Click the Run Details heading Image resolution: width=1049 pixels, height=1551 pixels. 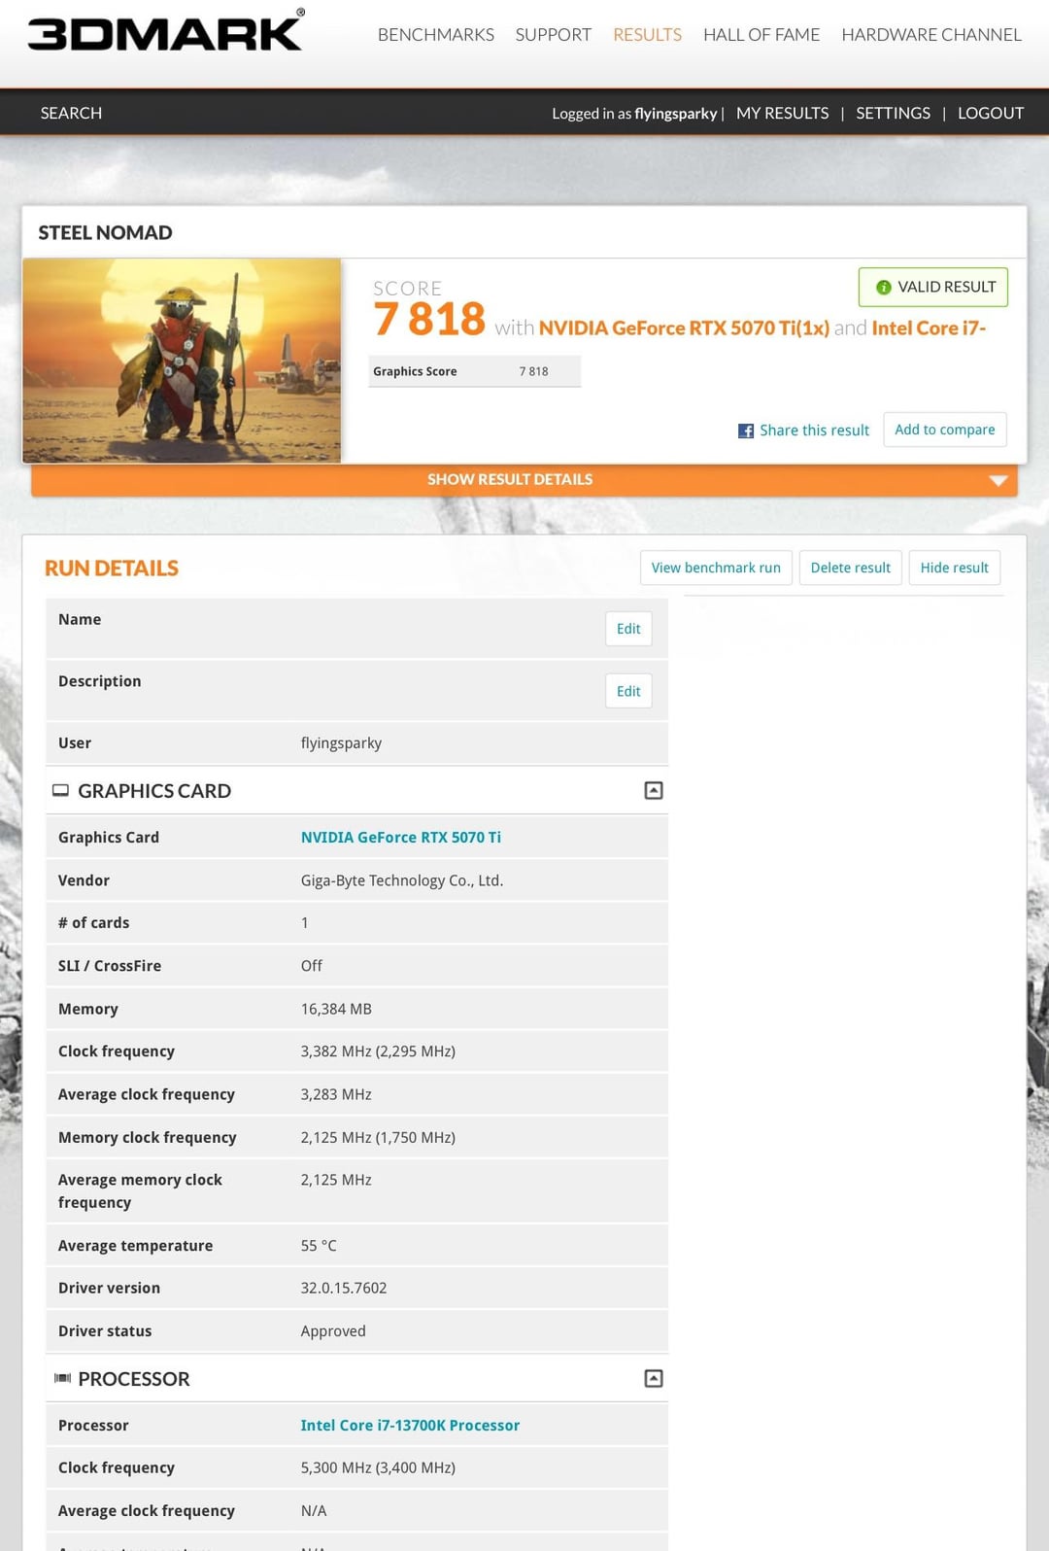coord(112,569)
